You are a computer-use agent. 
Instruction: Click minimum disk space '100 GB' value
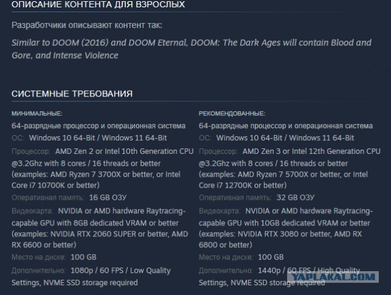pos(84,257)
